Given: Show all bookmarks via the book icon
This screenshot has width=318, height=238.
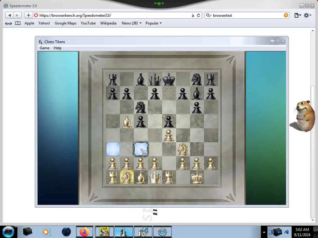Looking at the screenshot, I should pyautogui.click(x=18, y=23).
